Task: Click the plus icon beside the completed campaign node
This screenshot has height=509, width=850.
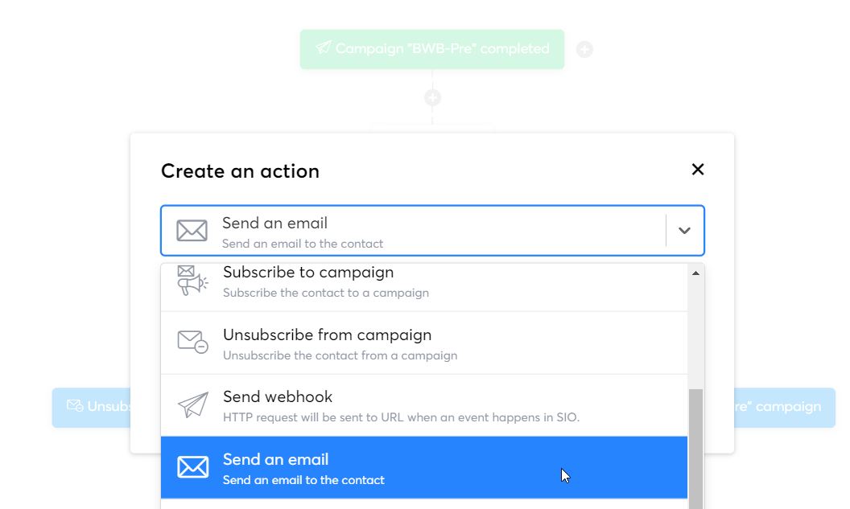Action: point(584,49)
